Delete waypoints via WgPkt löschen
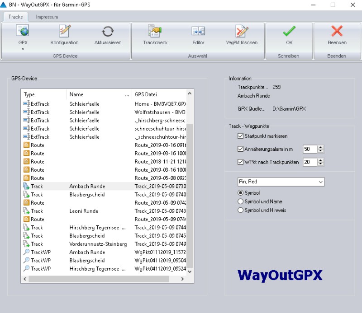The height and width of the screenshot is (313, 362). point(240,32)
